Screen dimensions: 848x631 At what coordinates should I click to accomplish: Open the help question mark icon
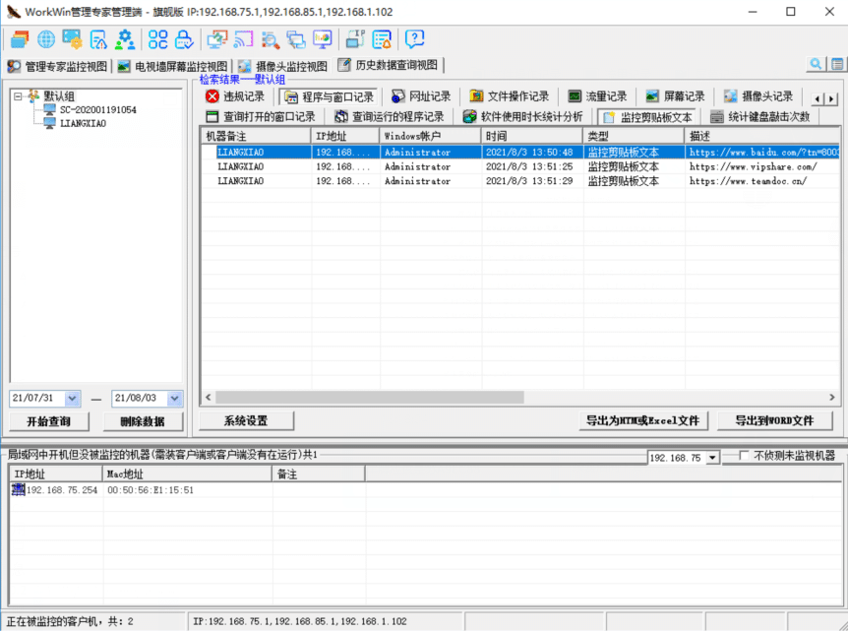(414, 39)
